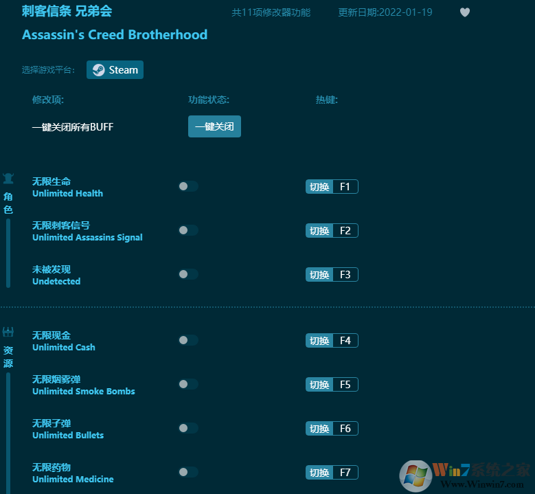The width and height of the screenshot is (535, 494).
Task: Click the 一键关闭所有BUFF label
Action: click(x=73, y=127)
